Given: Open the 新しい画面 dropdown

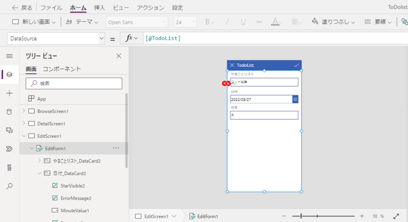Looking at the screenshot, I should coord(34,22).
